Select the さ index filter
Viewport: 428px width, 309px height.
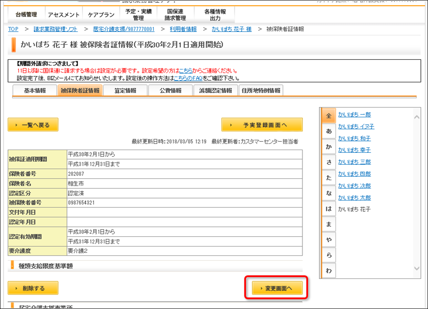click(x=329, y=162)
